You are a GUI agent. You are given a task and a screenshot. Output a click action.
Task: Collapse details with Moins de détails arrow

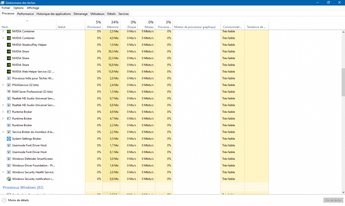4,200
